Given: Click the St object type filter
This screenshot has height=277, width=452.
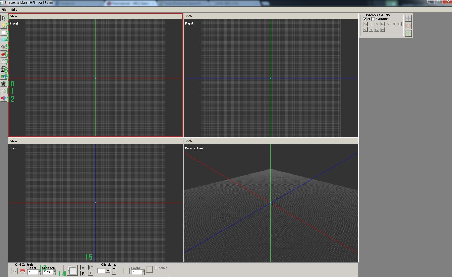Looking at the screenshot, I should tap(394, 24).
